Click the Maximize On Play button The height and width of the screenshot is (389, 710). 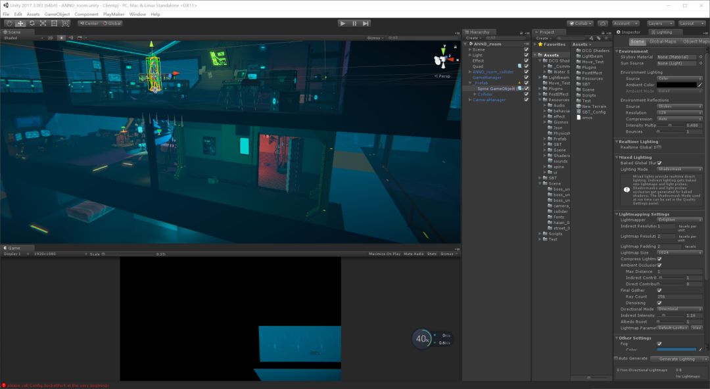(x=385, y=254)
